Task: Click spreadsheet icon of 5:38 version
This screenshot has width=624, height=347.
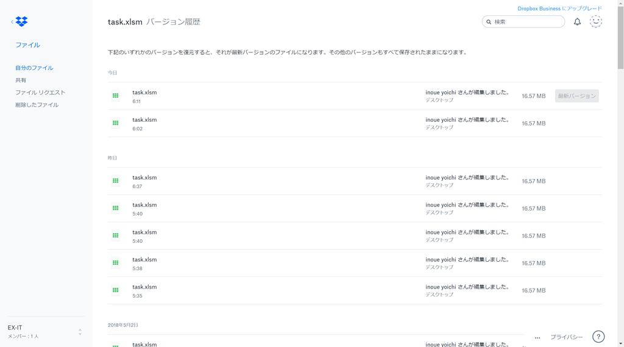Action: click(115, 263)
